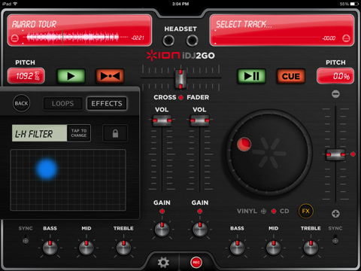Click the left deck MID knob
This screenshot has width=361, height=271.
click(x=86, y=248)
